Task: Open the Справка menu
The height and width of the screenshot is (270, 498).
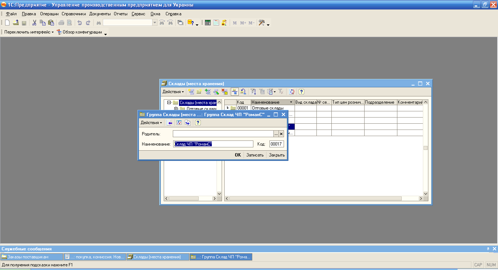Action: [174, 14]
